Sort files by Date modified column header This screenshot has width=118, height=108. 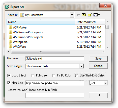point(90,22)
